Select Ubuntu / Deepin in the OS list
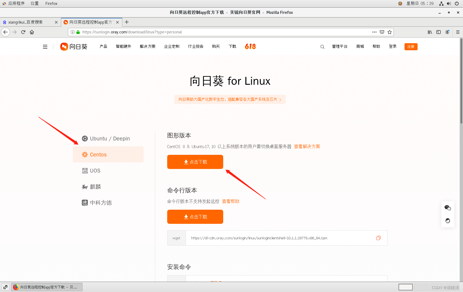 [108, 139]
